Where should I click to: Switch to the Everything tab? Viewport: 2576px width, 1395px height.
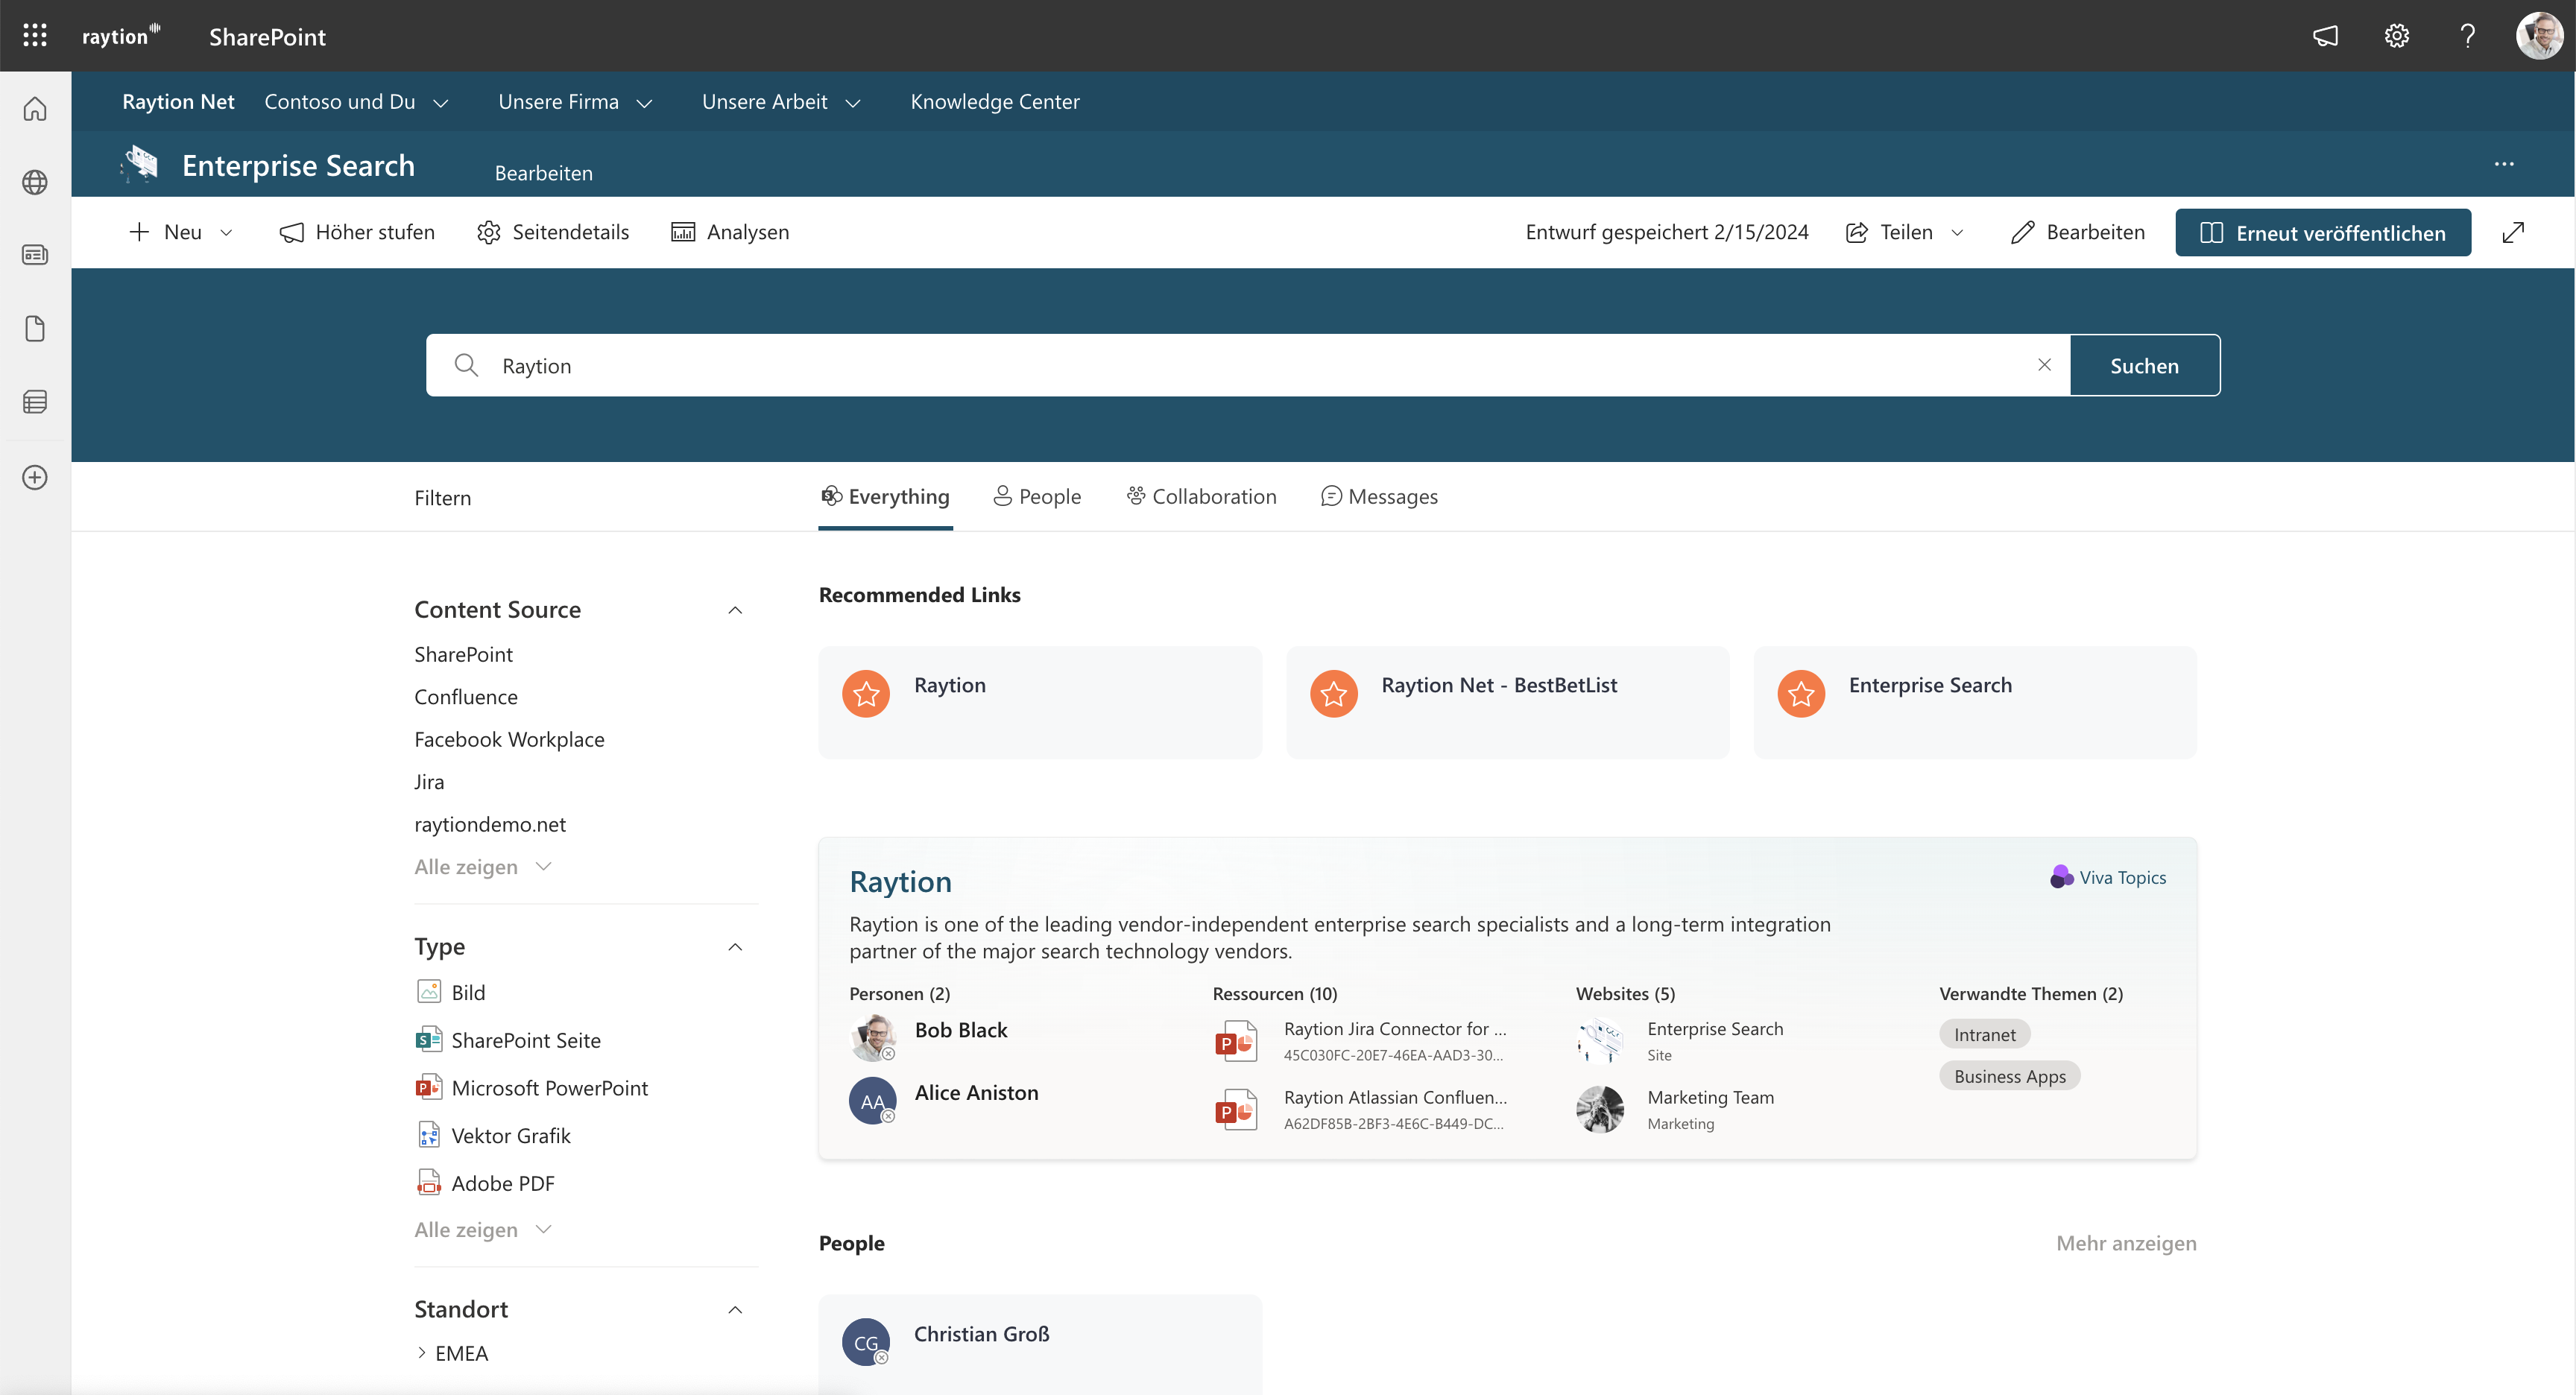click(885, 496)
